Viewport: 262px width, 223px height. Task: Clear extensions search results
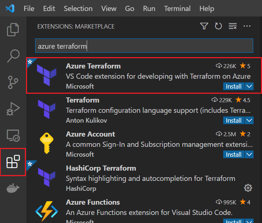[233, 26]
